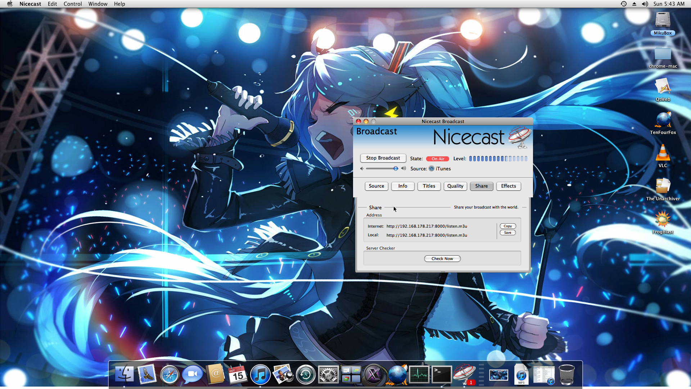Viewport: 691px width, 389px height.
Task: Click the high volume speaker icon
Action: click(x=403, y=169)
